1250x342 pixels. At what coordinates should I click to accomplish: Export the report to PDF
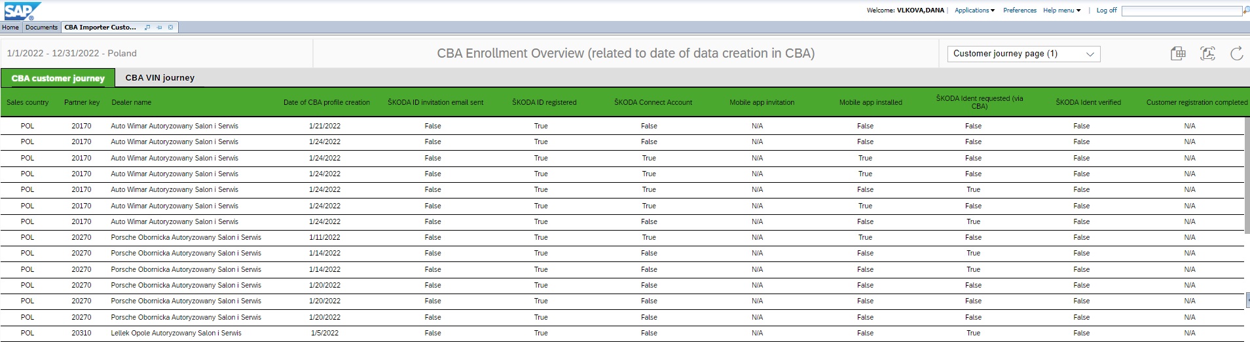click(x=1207, y=54)
